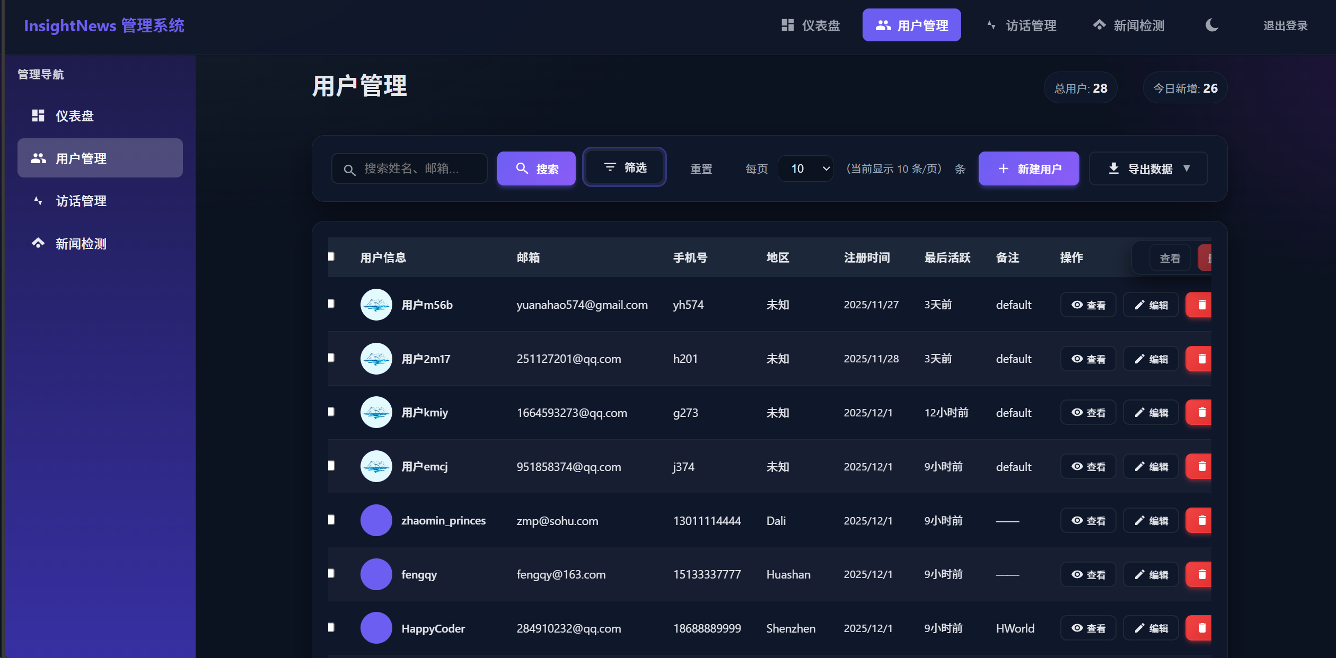The height and width of the screenshot is (658, 1336).
Task: Tick the checkbox for fengqy row
Action: 331,574
